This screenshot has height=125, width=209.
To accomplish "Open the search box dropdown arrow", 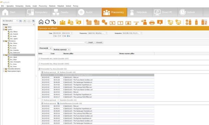I will click(85, 42).
